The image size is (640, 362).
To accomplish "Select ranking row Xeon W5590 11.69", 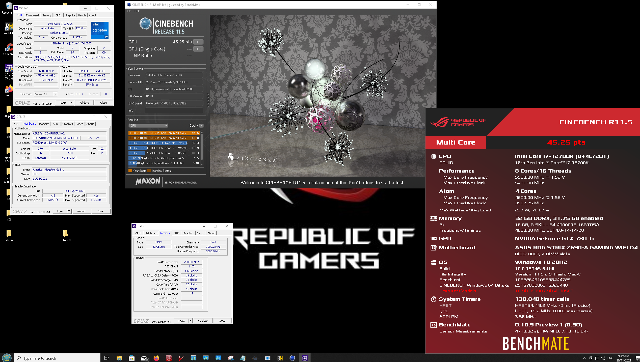I will (x=164, y=148).
